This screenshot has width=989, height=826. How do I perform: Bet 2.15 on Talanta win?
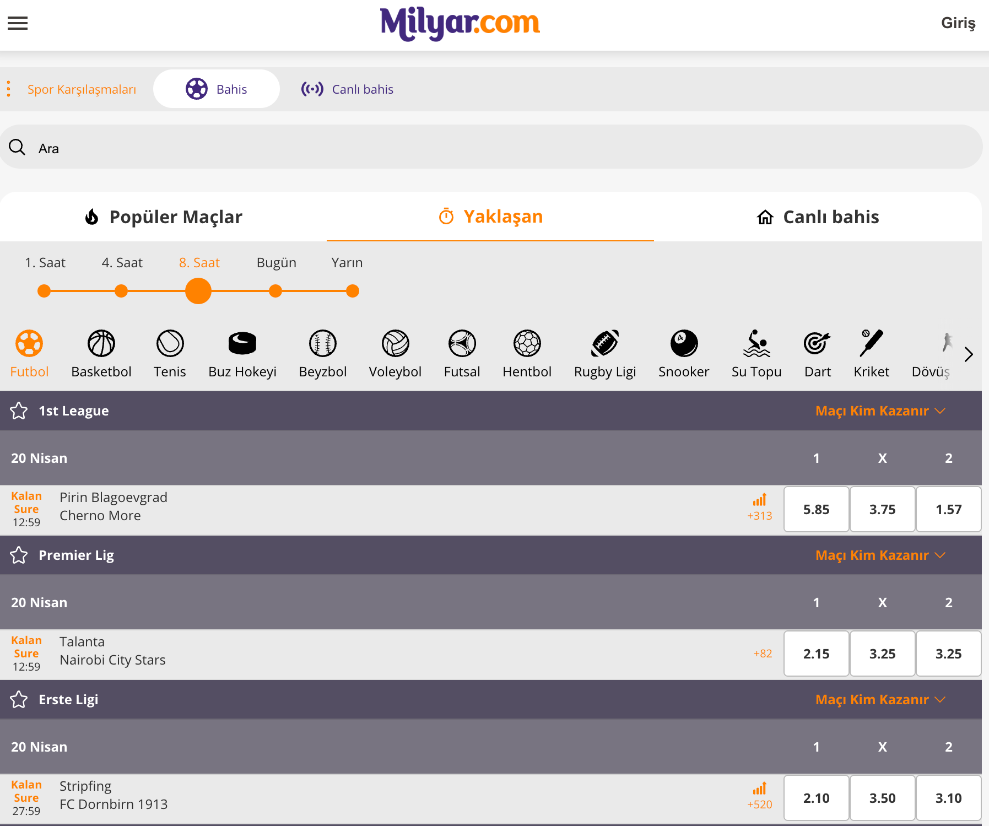pyautogui.click(x=816, y=654)
